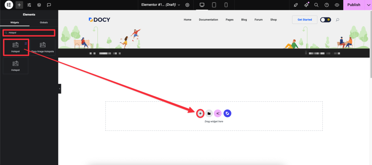Screen dimensions: 372x165
Task: Click the Publish button
Action: click(353, 5)
